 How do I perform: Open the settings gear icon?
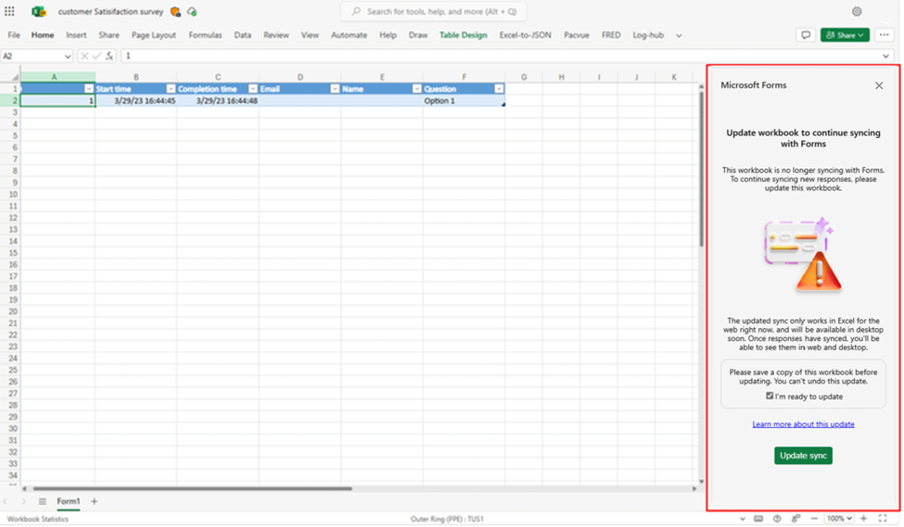tap(857, 11)
